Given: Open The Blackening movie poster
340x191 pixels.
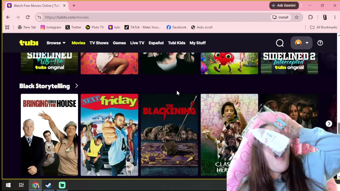Looking at the screenshot, I should 169,135.
